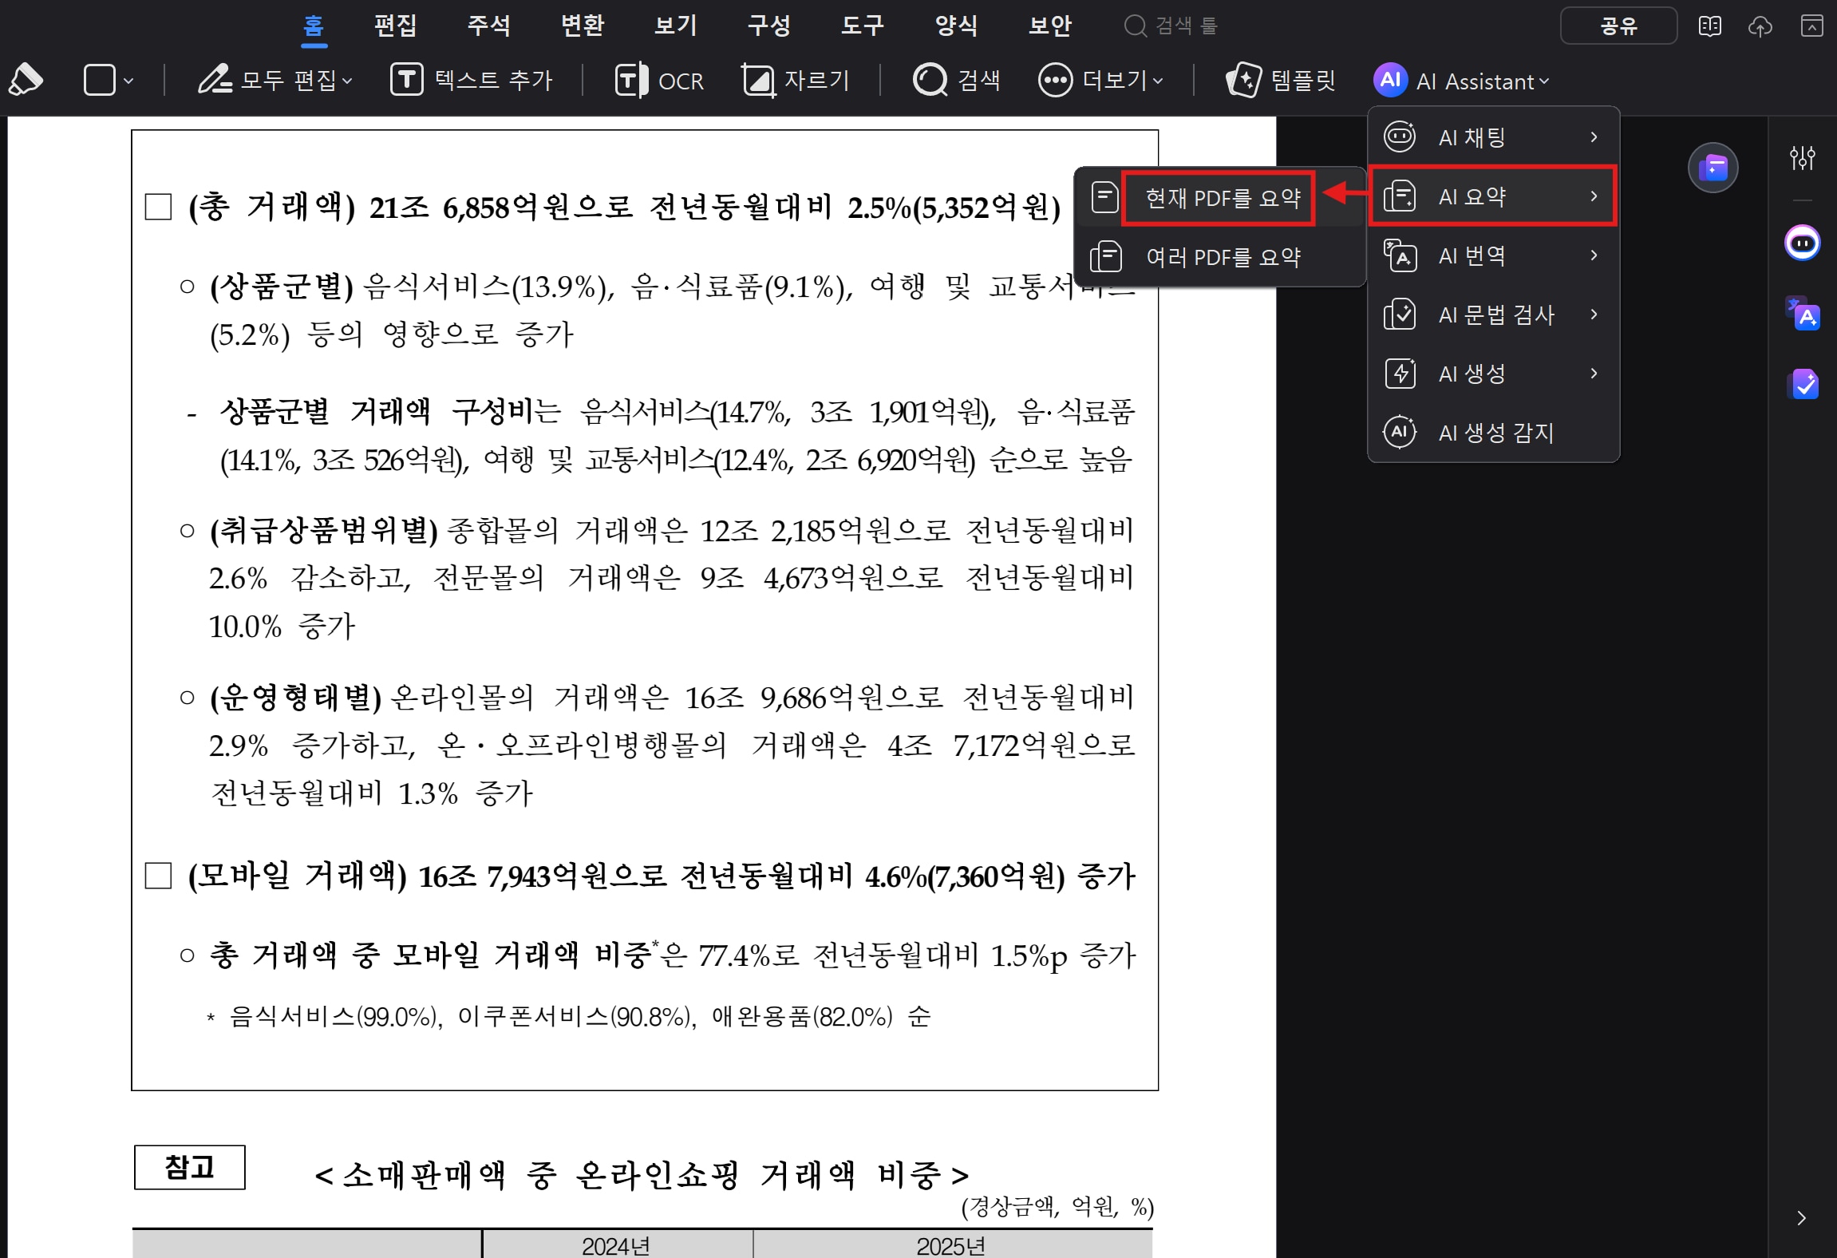Screen dimensions: 1837x1258
Task: Click 텍스트 추가 button
Action: pos(472,80)
